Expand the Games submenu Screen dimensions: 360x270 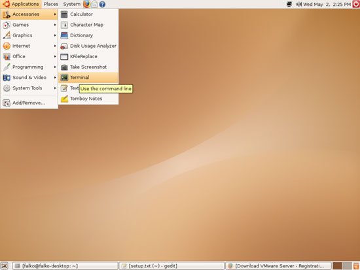(29, 25)
